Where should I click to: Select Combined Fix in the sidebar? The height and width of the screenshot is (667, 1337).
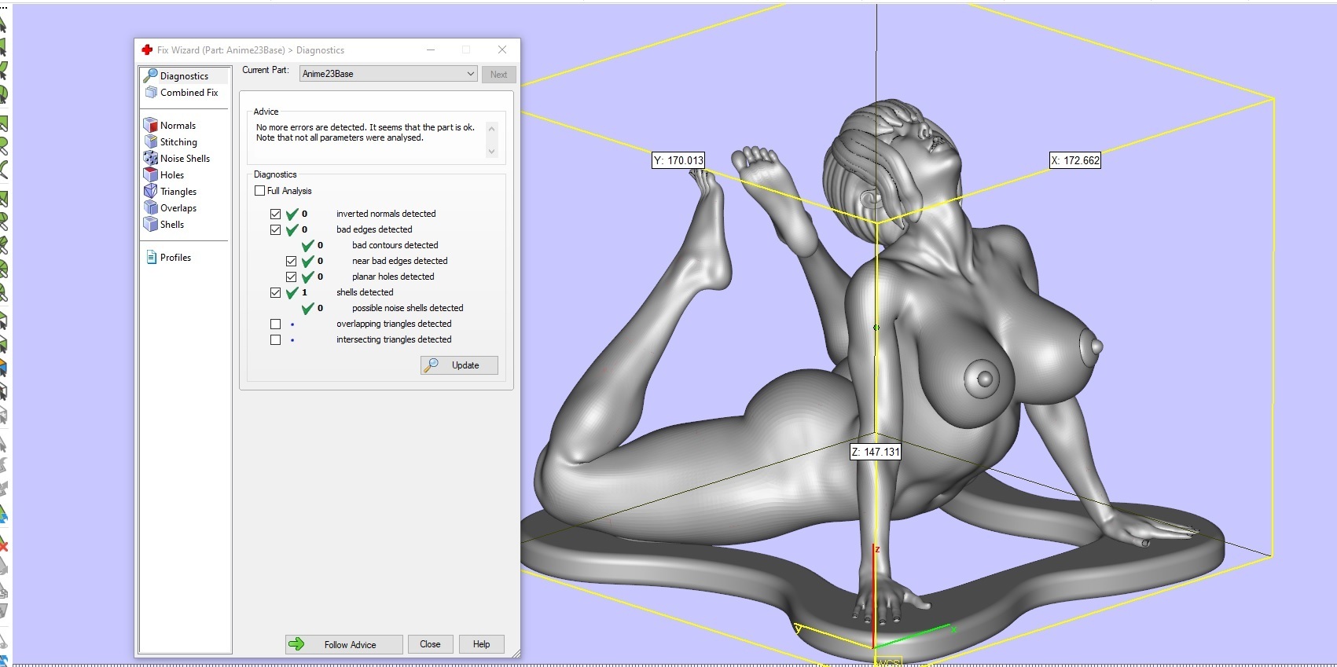(x=189, y=93)
